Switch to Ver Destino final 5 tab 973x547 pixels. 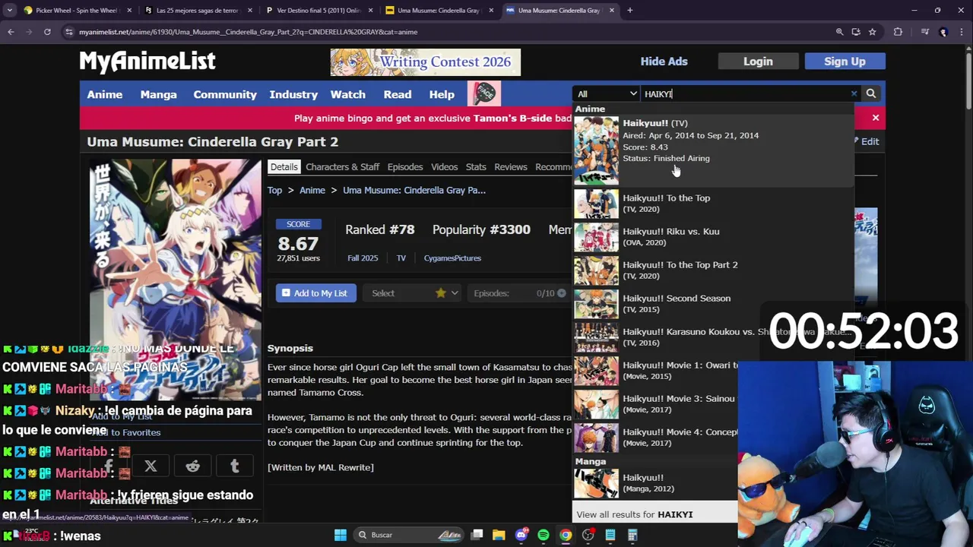[318, 11]
